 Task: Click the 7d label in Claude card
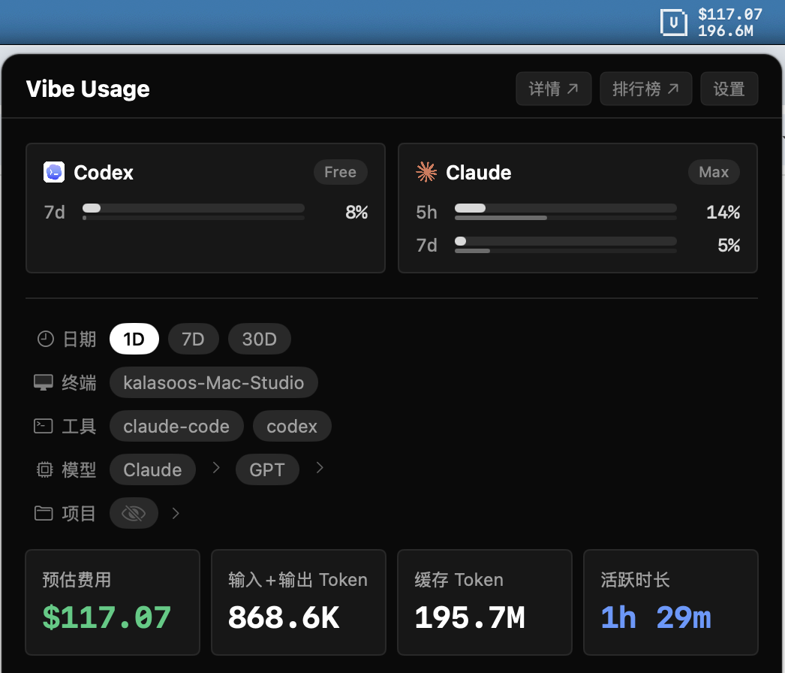coord(426,246)
